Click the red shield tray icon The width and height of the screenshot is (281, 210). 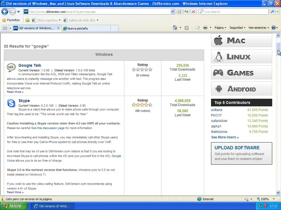pyautogui.click(x=265, y=206)
